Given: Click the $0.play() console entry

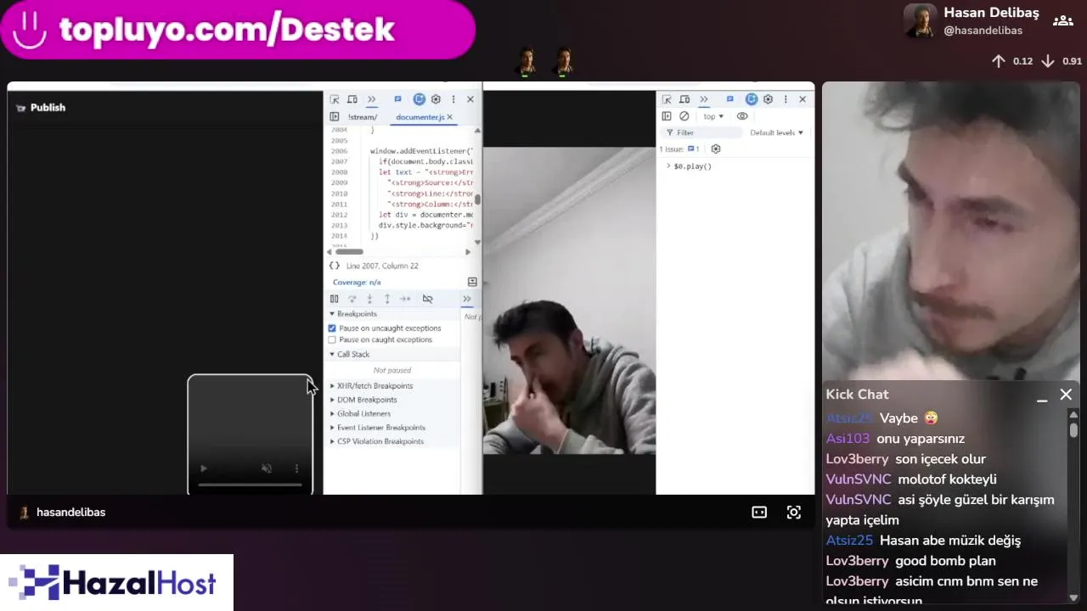Looking at the screenshot, I should (692, 166).
